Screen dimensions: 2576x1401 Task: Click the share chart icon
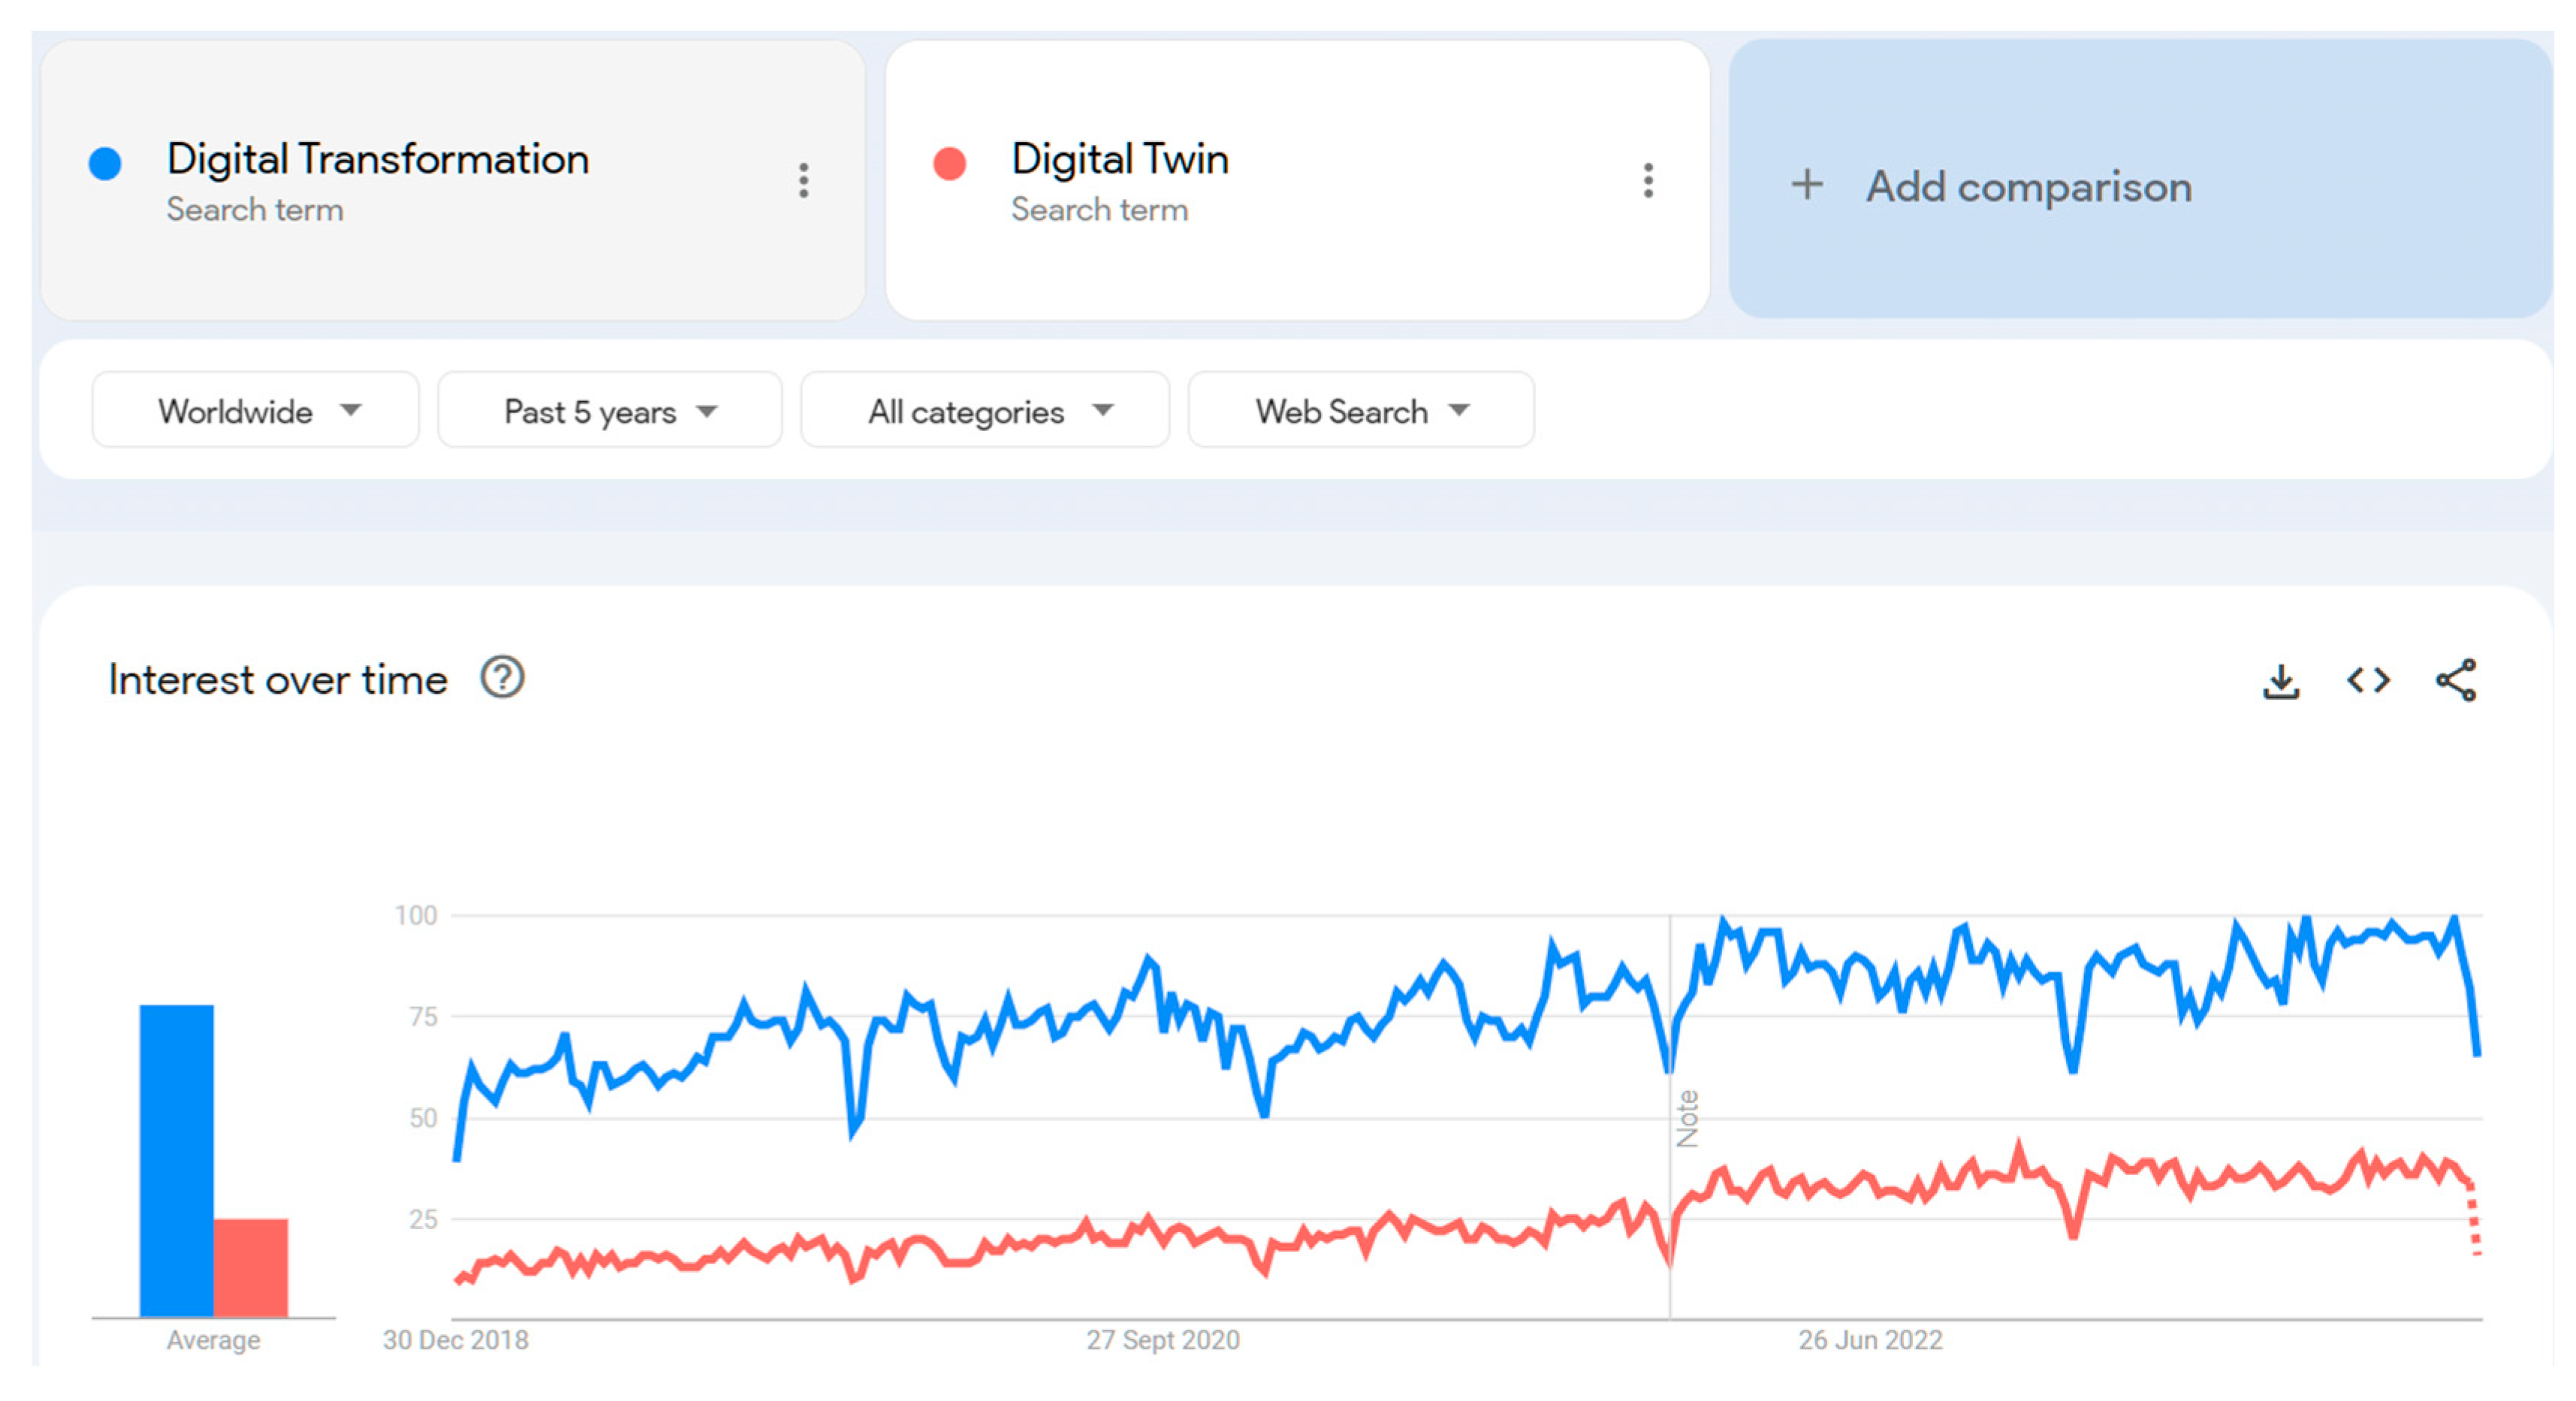(2456, 681)
